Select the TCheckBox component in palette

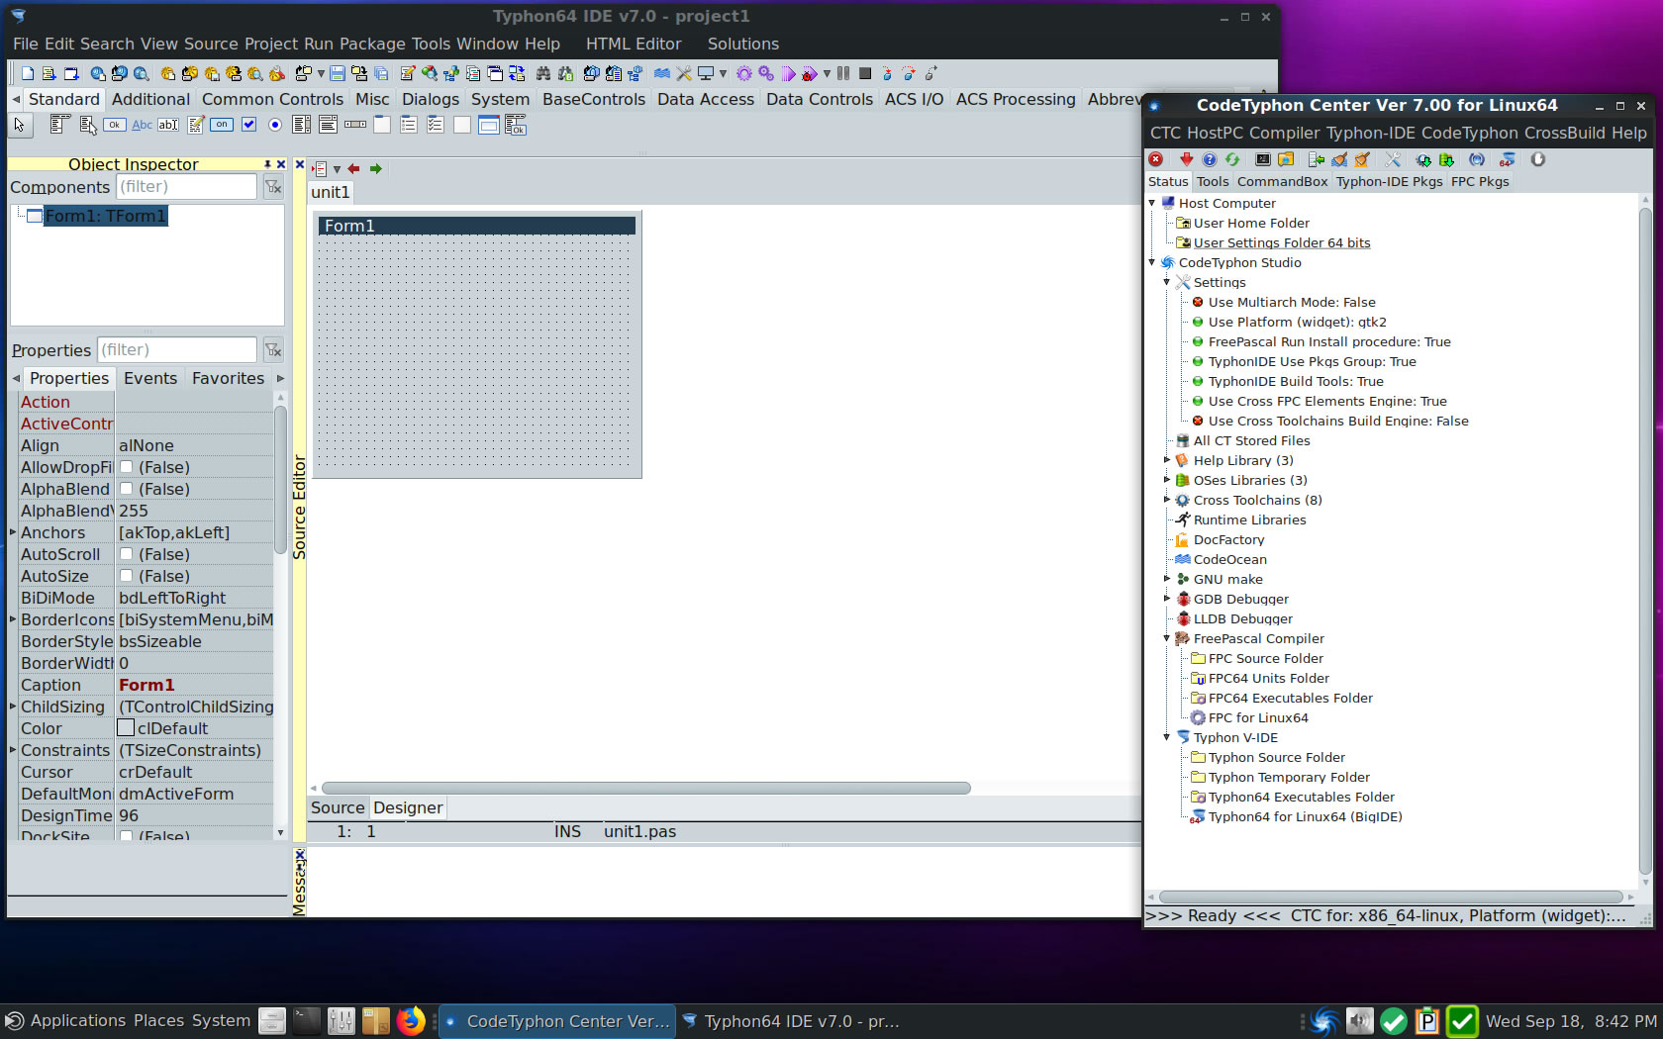248,125
